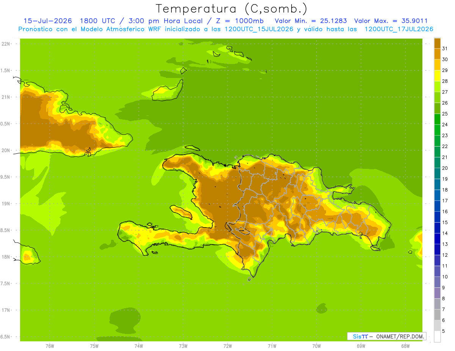Click legend value "27"
455x351 pixels.
click(445, 92)
